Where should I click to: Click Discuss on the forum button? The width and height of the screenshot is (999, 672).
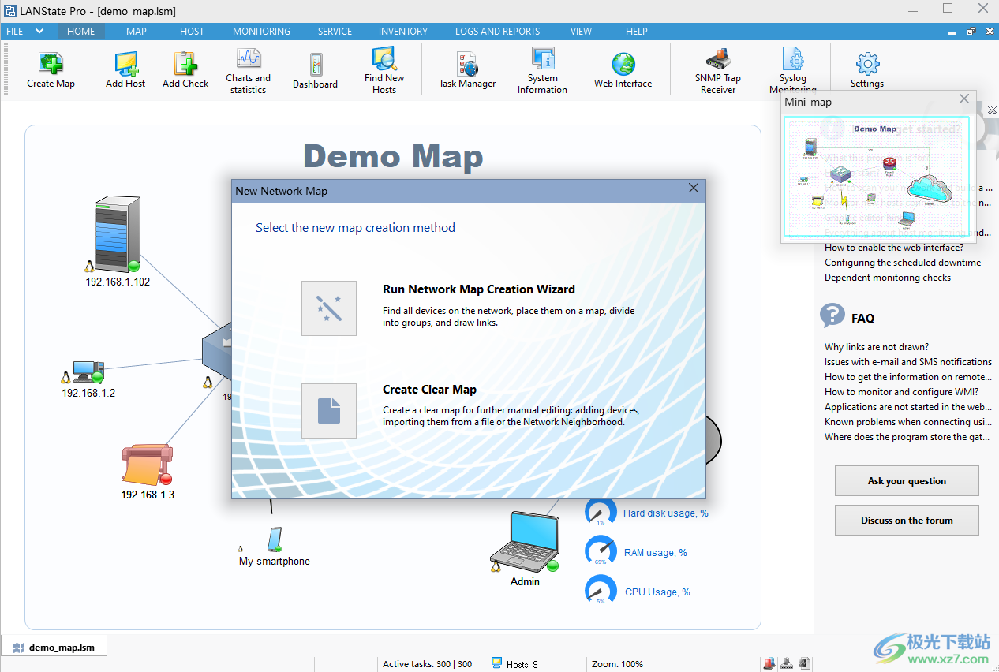coord(907,521)
